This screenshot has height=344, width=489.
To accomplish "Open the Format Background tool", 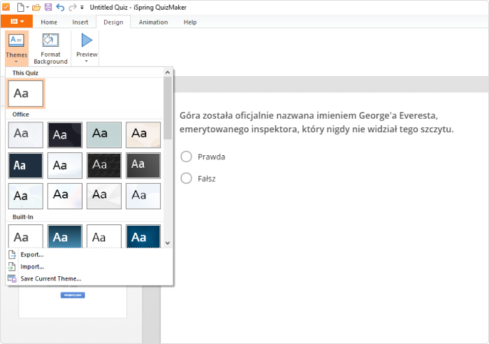I will pos(50,48).
